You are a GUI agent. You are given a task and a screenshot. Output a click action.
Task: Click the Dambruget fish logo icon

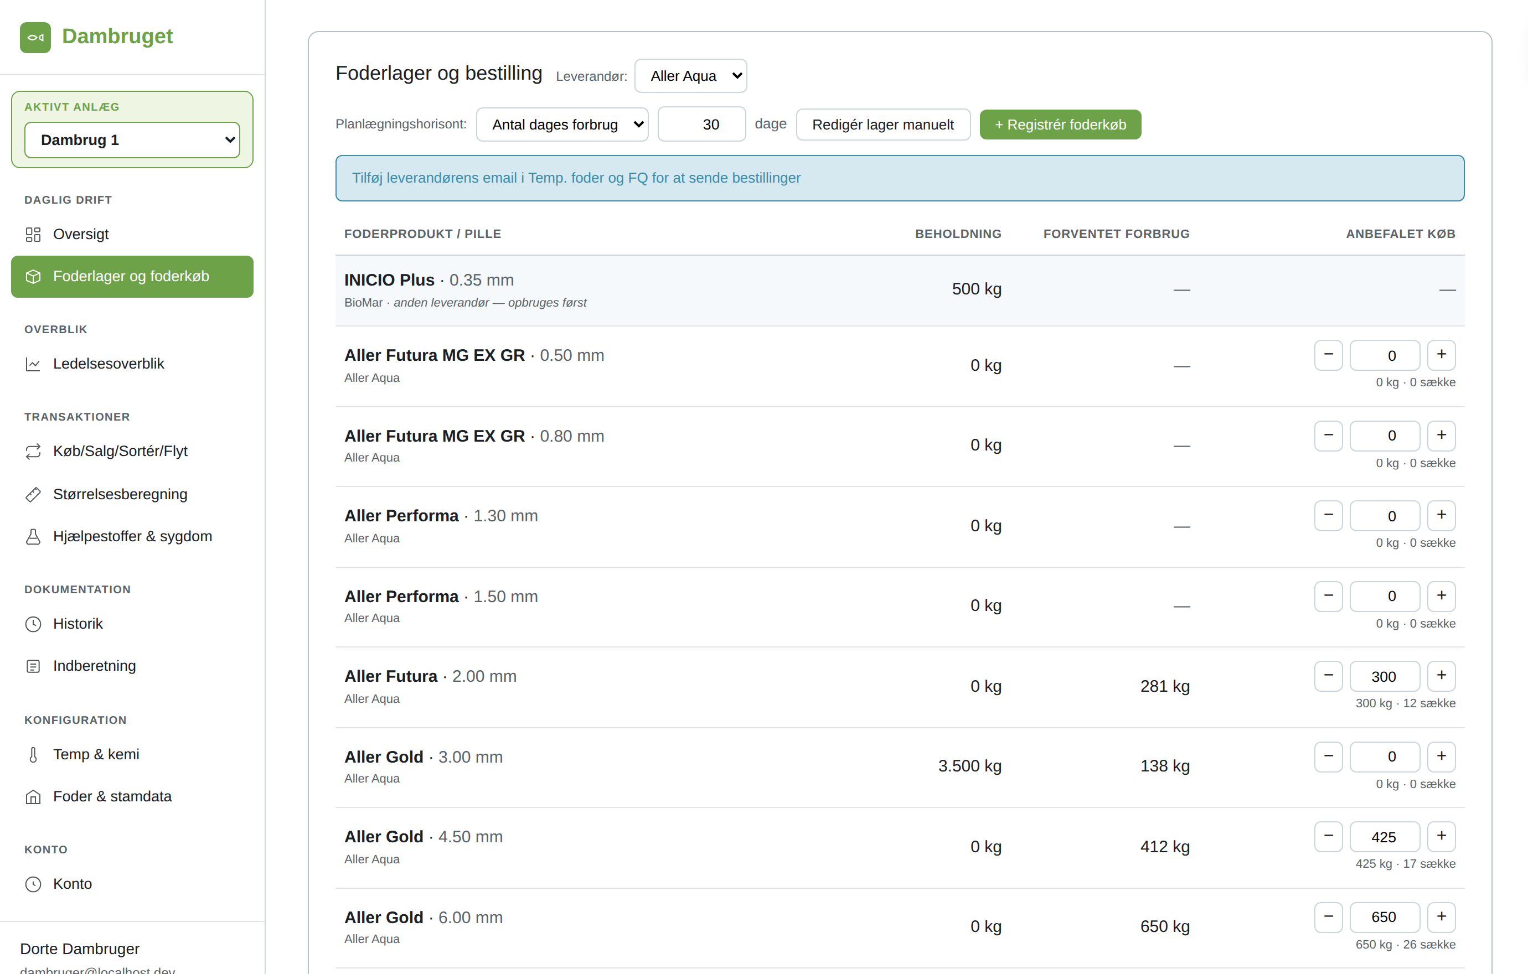[35, 38]
